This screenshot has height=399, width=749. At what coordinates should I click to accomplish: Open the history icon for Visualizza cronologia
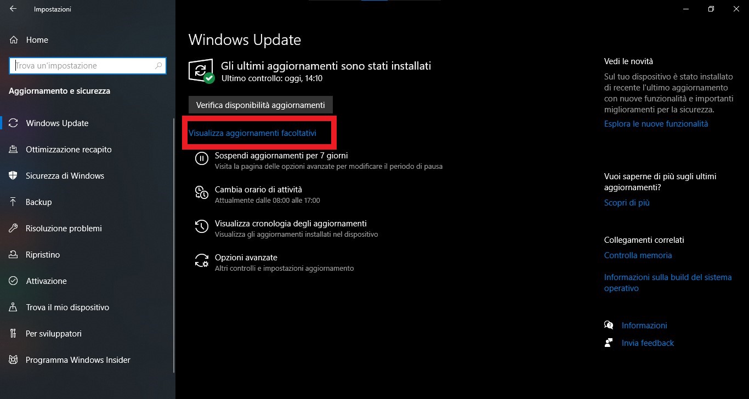coord(202,226)
